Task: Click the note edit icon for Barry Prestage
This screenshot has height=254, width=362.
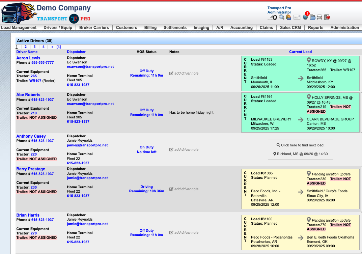Action: point(171,189)
